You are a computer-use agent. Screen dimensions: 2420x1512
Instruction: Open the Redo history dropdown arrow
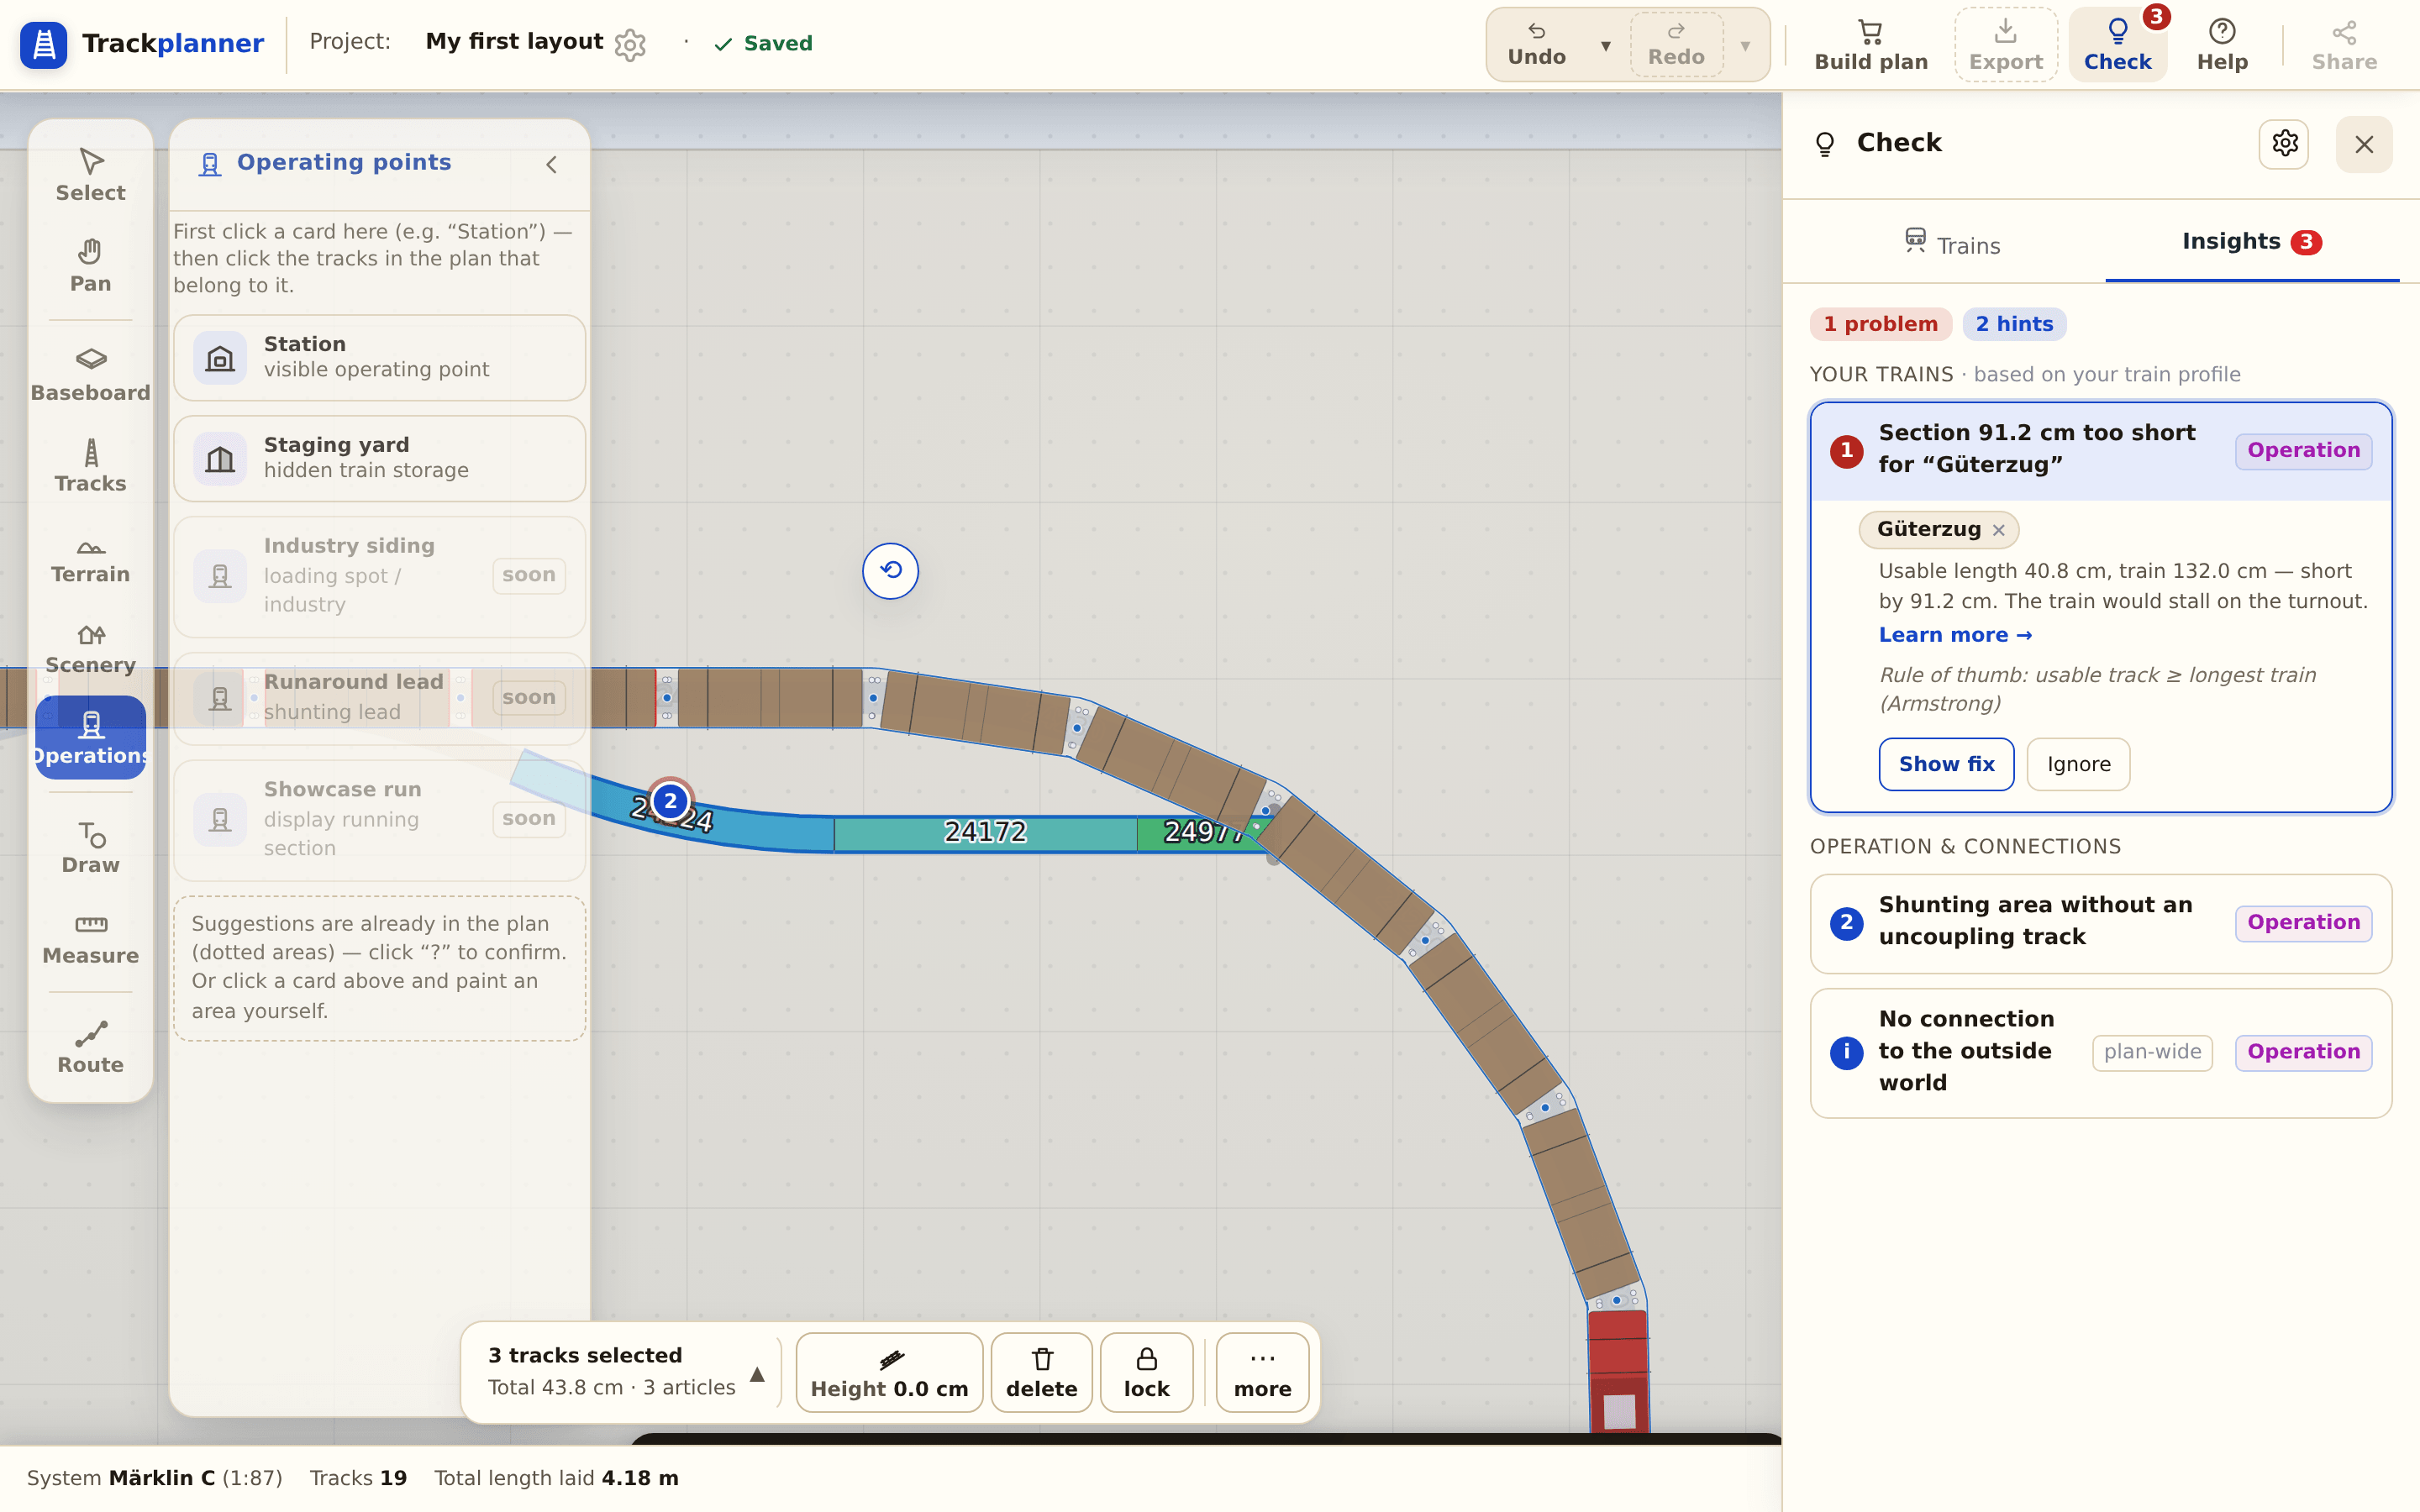1745,46
